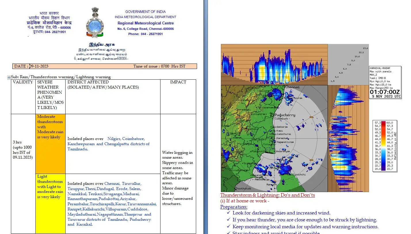Screen dimensions: 411x234
Task: Click 'Thunderstorm & Lightning: Do's and Don'ts' heading
Action: coord(267,195)
